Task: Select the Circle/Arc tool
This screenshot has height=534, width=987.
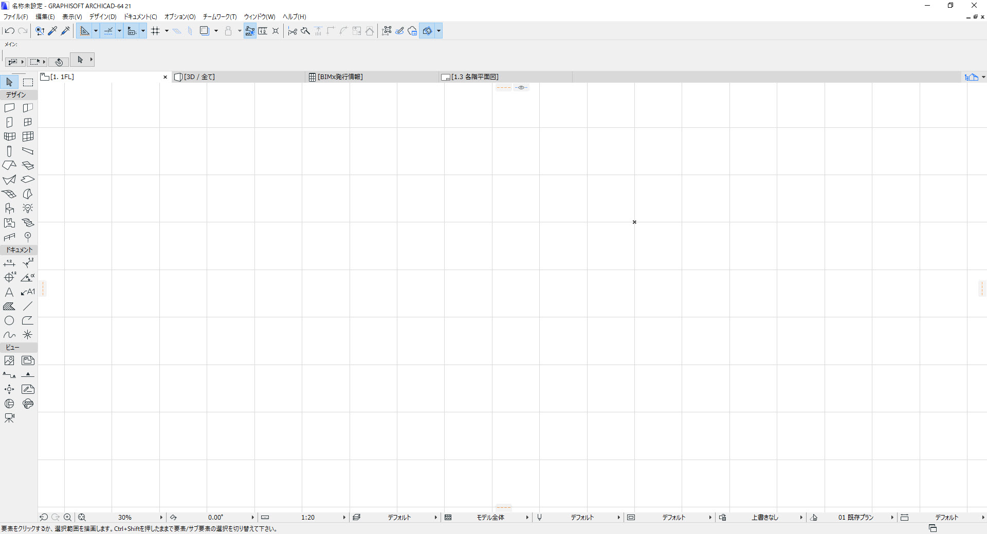Action: tap(9, 320)
